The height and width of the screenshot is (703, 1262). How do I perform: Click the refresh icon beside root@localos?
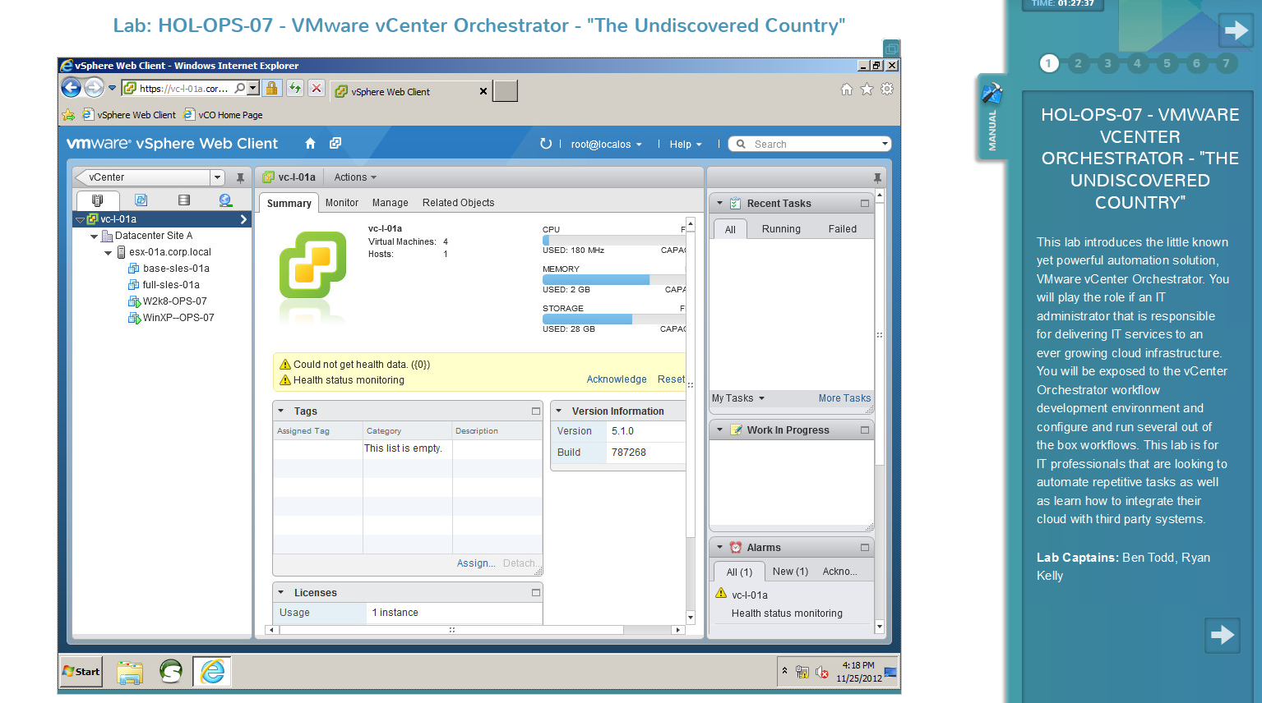546,143
